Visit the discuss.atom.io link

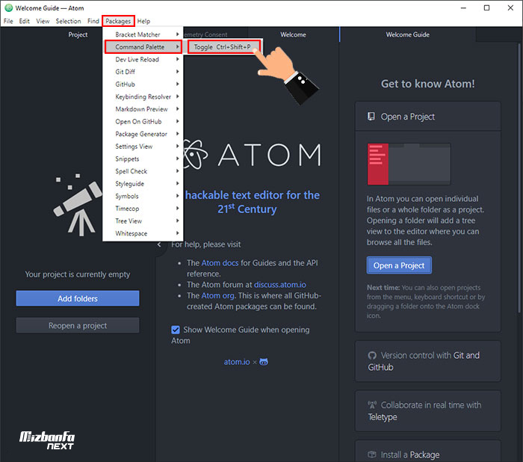tap(280, 285)
